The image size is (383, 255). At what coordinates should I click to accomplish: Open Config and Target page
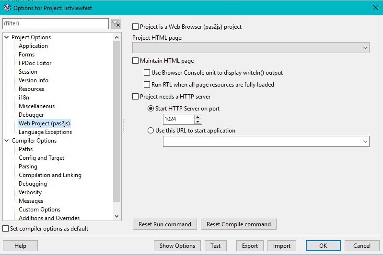(x=42, y=158)
